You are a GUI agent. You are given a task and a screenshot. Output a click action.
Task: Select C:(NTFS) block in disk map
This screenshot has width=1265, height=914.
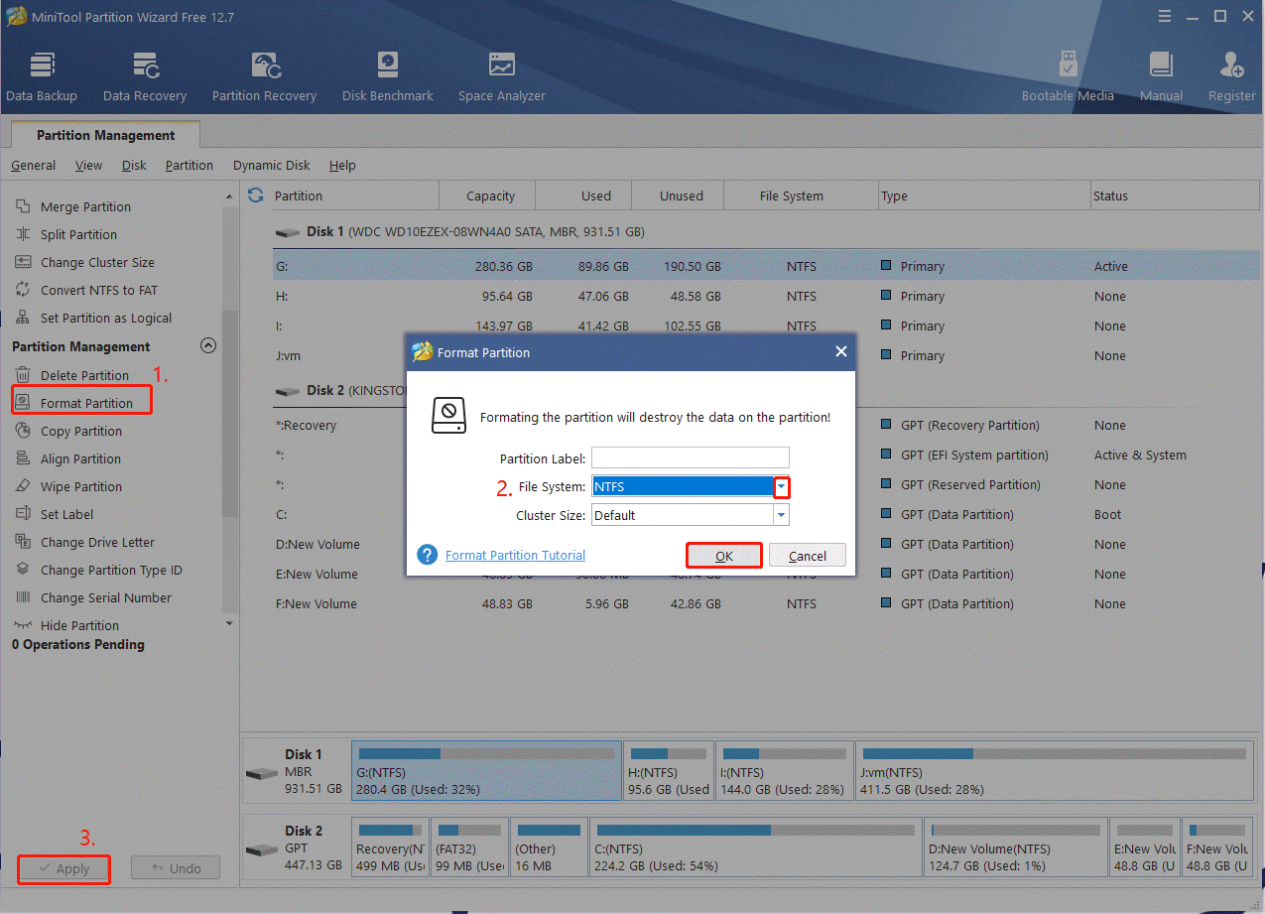tap(755, 848)
